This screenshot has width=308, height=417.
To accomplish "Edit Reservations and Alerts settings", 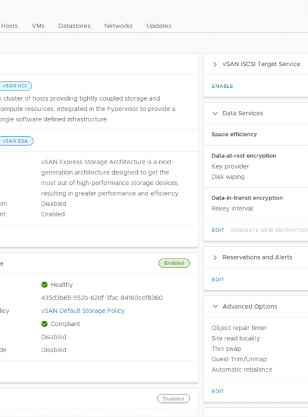I will tap(218, 280).
